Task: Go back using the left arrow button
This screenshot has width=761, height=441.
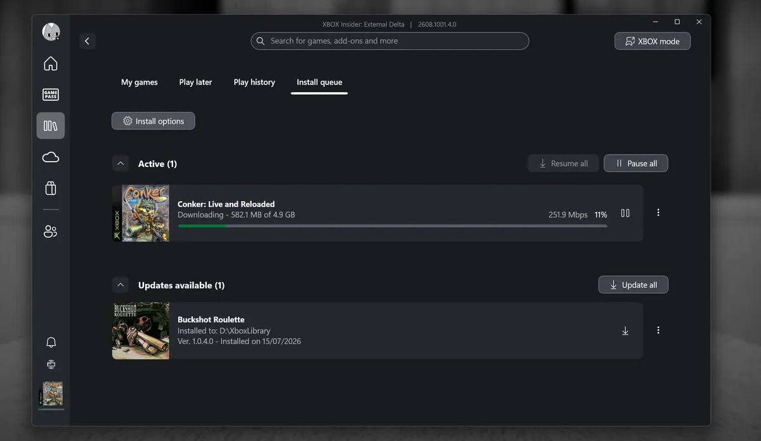Action: (x=87, y=41)
